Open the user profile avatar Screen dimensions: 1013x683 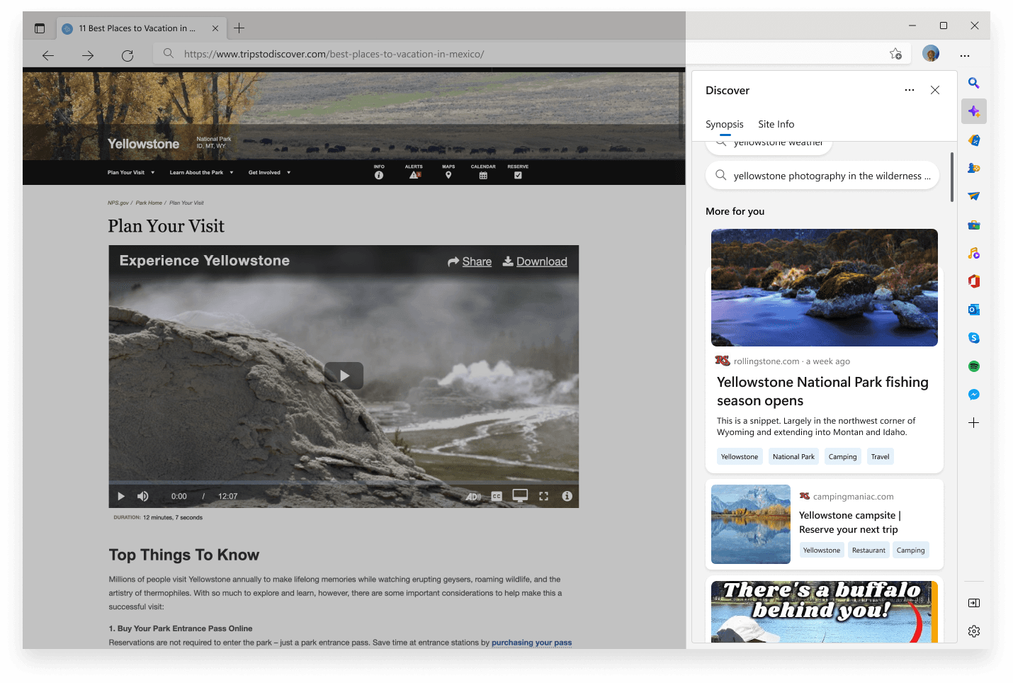pos(931,53)
